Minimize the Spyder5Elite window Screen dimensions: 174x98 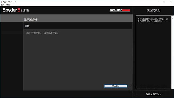pos(158,2)
